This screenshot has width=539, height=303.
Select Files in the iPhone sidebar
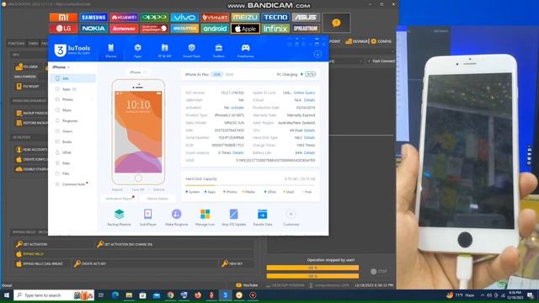72,173
